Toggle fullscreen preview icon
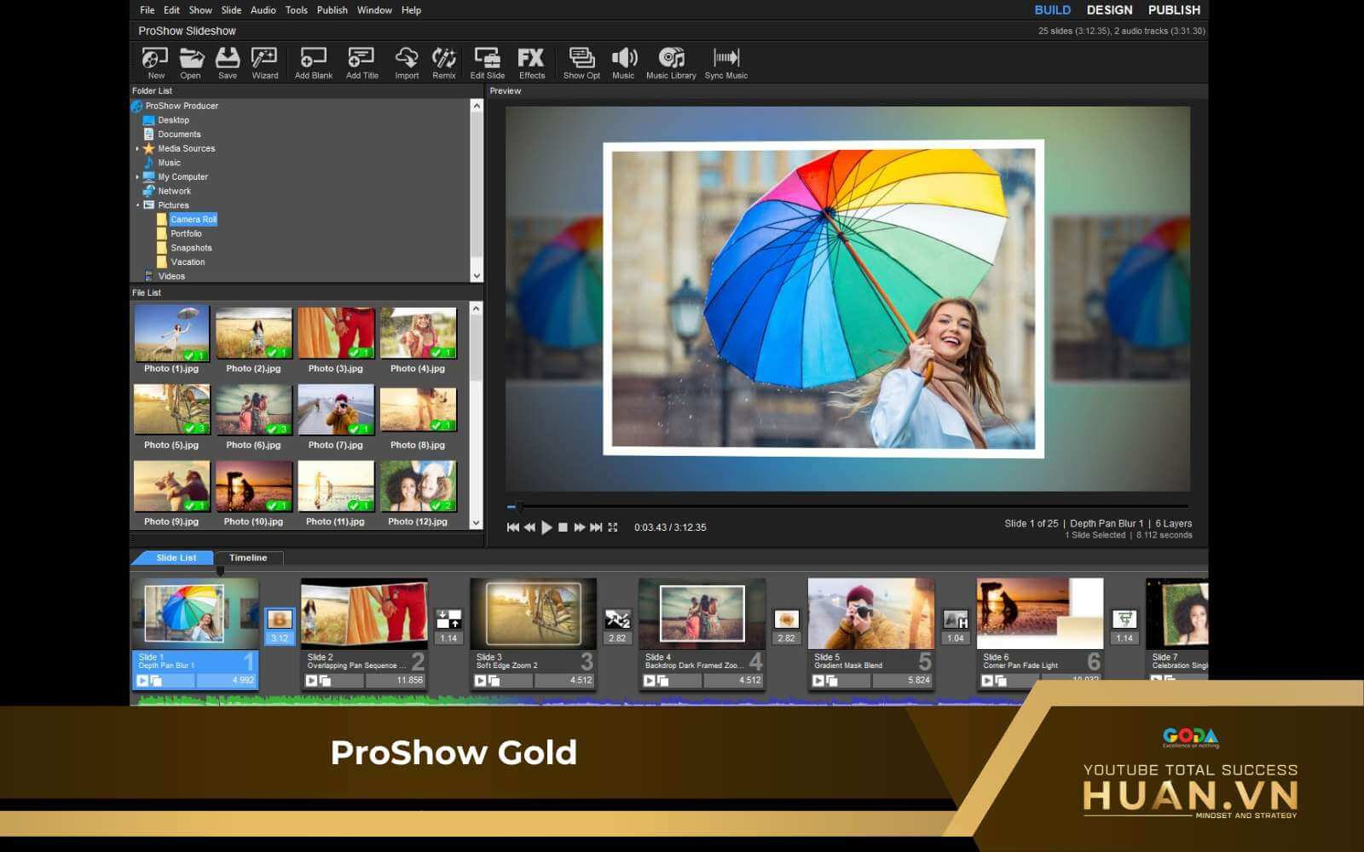 coord(612,527)
